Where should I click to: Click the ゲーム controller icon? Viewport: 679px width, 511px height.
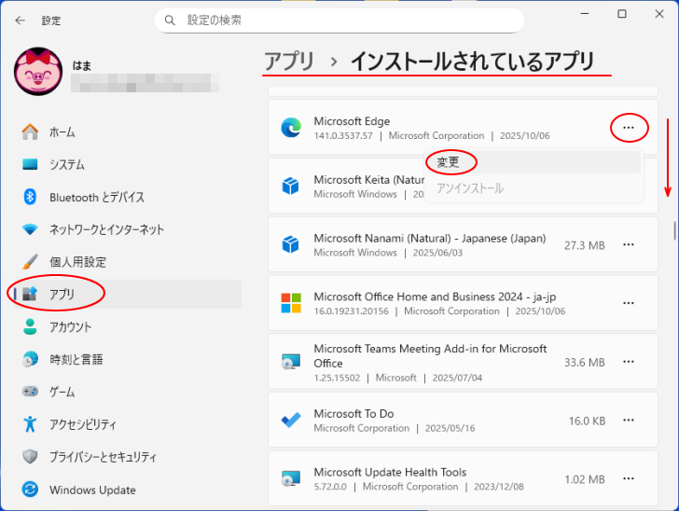[x=30, y=392]
